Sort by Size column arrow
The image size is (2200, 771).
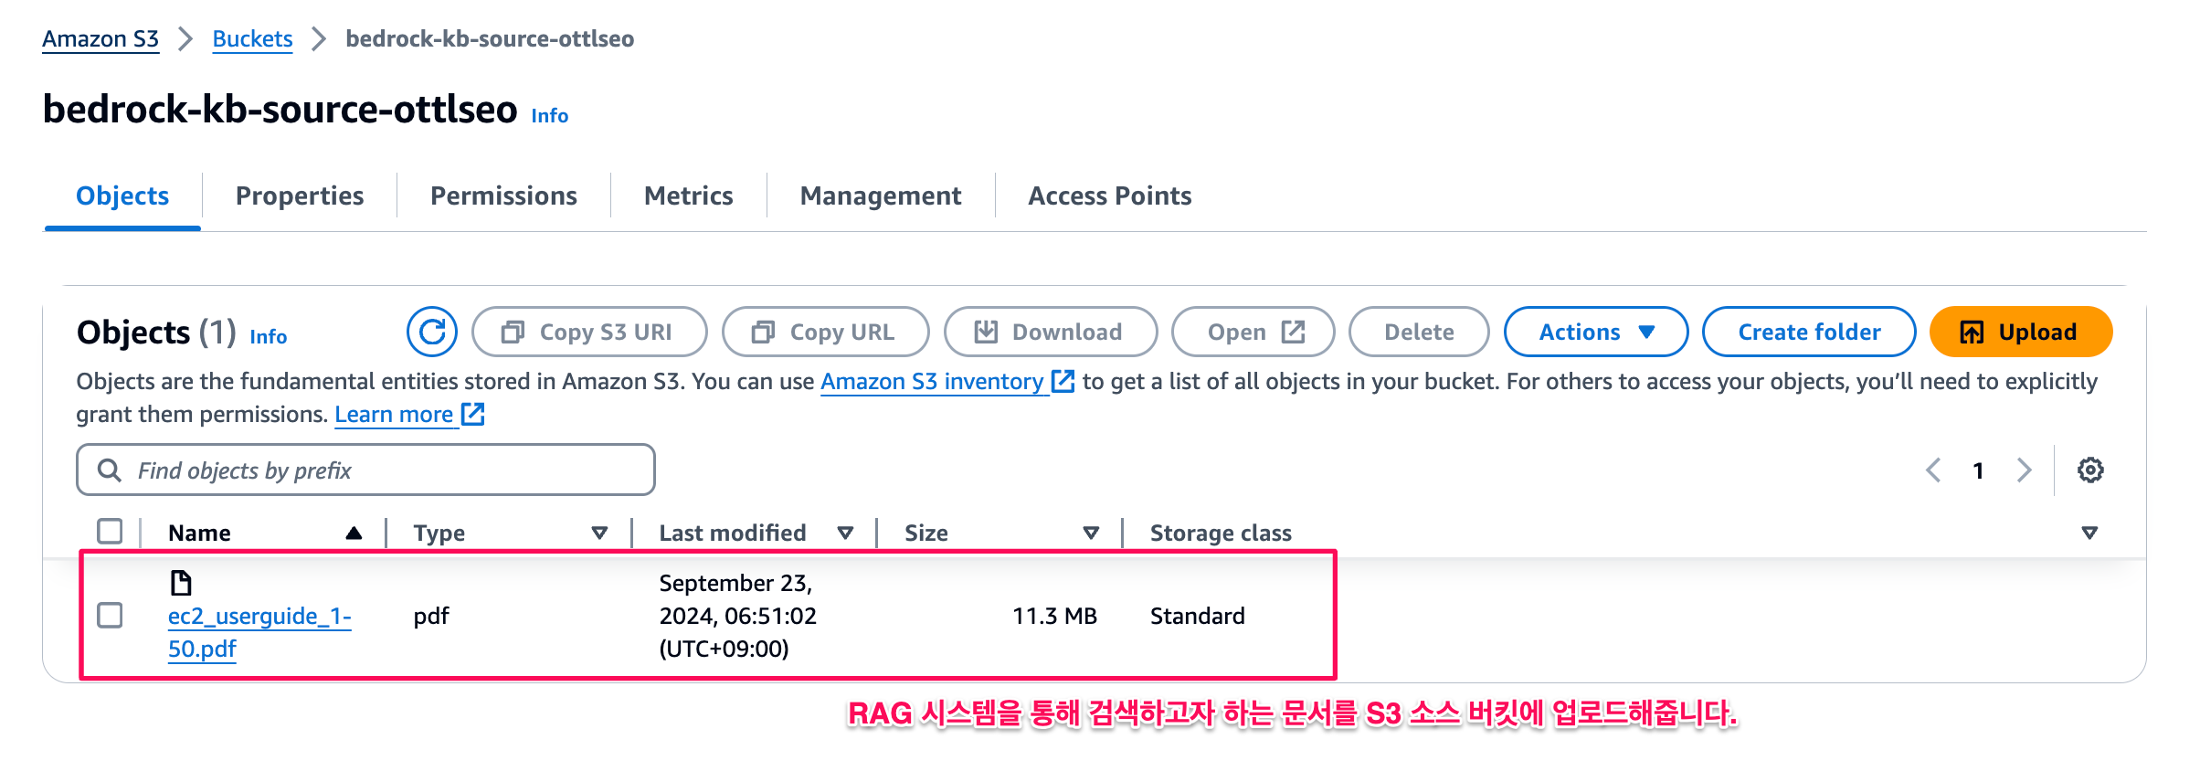[x=1091, y=533]
